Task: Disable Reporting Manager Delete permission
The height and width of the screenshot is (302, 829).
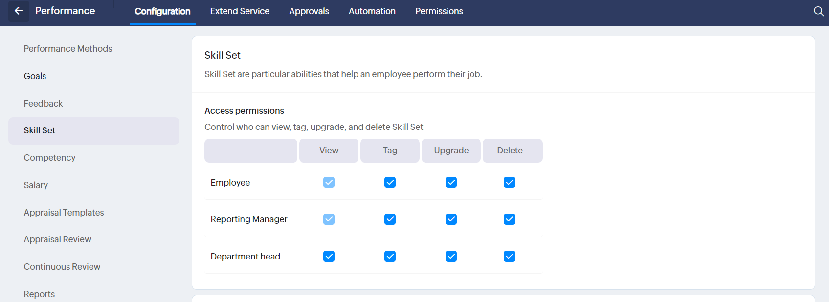Action: [509, 219]
